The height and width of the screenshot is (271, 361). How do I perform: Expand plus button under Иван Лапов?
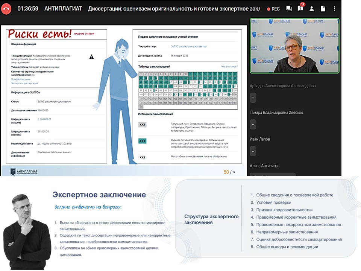pos(253,151)
